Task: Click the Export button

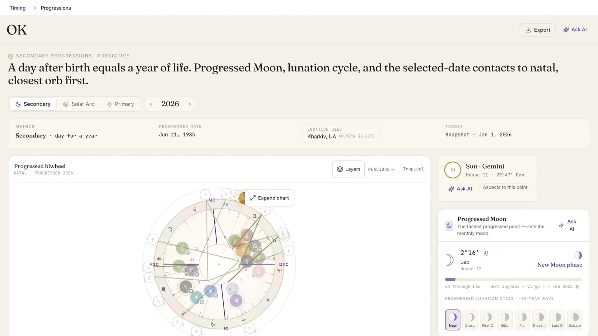Action: coord(538,30)
